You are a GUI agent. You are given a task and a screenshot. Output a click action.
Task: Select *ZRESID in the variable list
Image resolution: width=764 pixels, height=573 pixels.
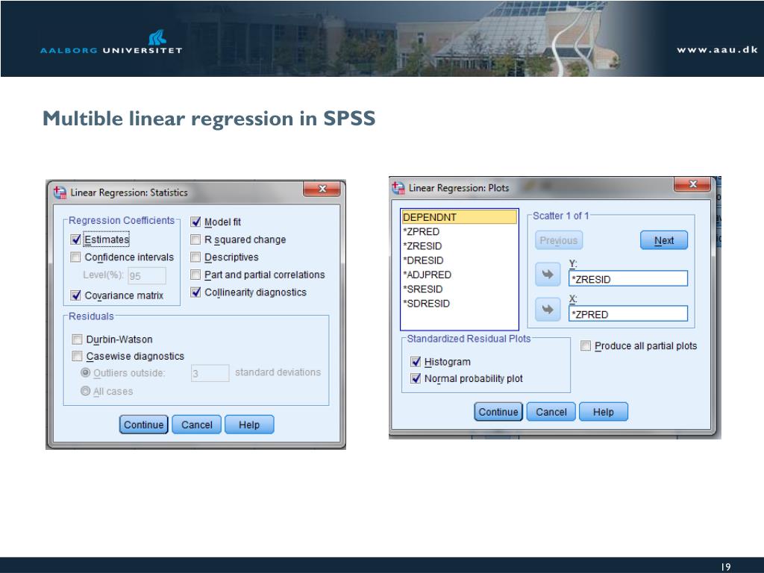(x=460, y=246)
